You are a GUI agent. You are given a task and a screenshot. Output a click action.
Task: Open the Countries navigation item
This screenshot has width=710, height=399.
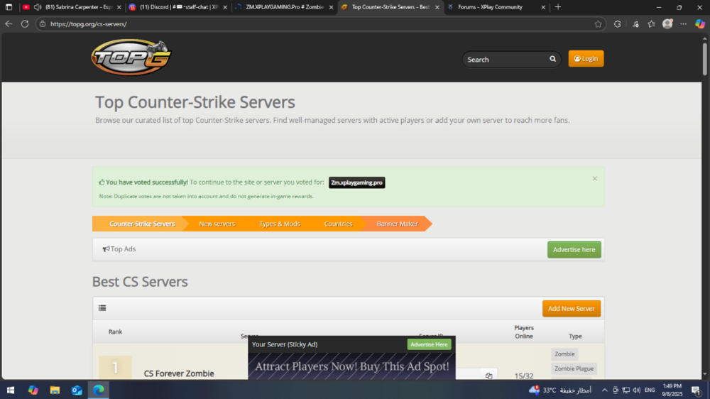[x=338, y=224]
